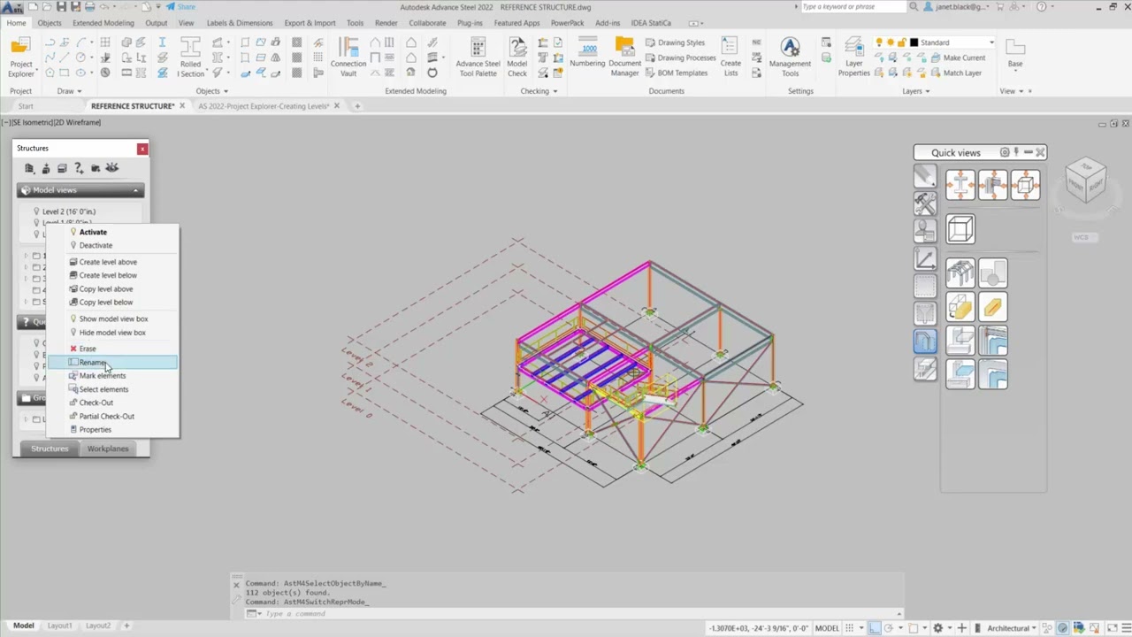The image size is (1132, 637).
Task: Toggle ortho mode in status bar
Action: click(875, 628)
